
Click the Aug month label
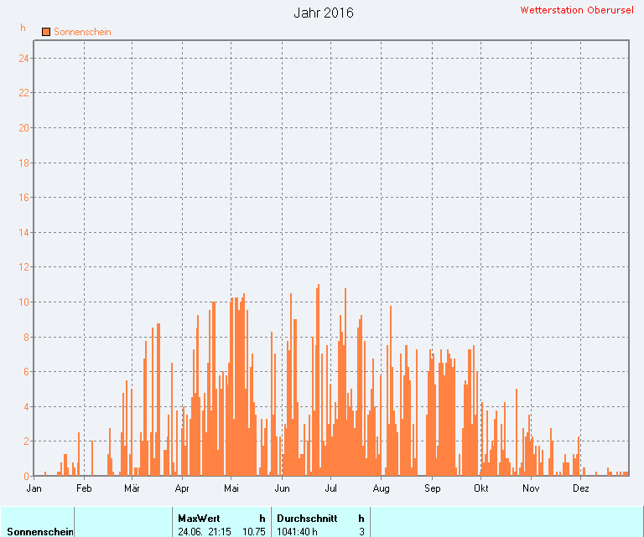click(x=382, y=488)
